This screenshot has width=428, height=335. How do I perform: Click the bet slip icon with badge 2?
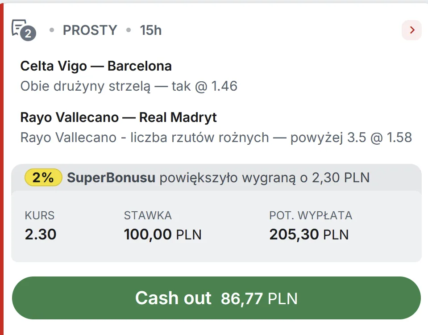[21, 29]
